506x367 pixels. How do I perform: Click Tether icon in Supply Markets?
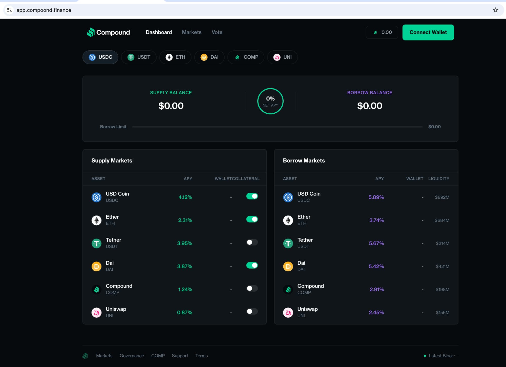click(96, 243)
